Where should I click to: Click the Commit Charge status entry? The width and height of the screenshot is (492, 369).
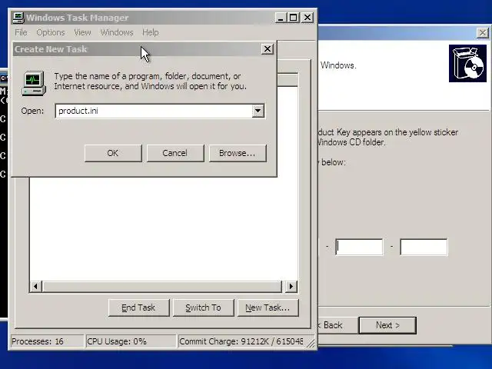pyautogui.click(x=241, y=341)
